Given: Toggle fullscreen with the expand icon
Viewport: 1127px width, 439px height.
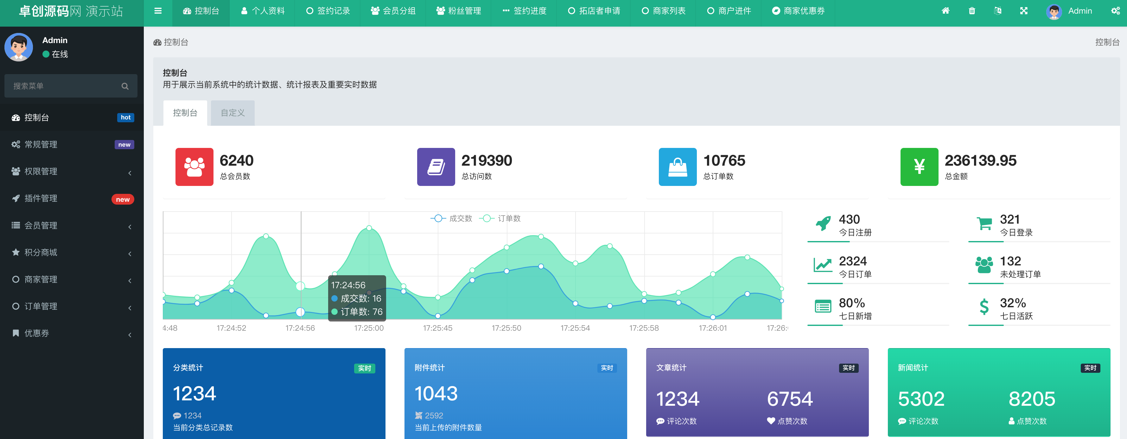Looking at the screenshot, I should (x=1024, y=11).
